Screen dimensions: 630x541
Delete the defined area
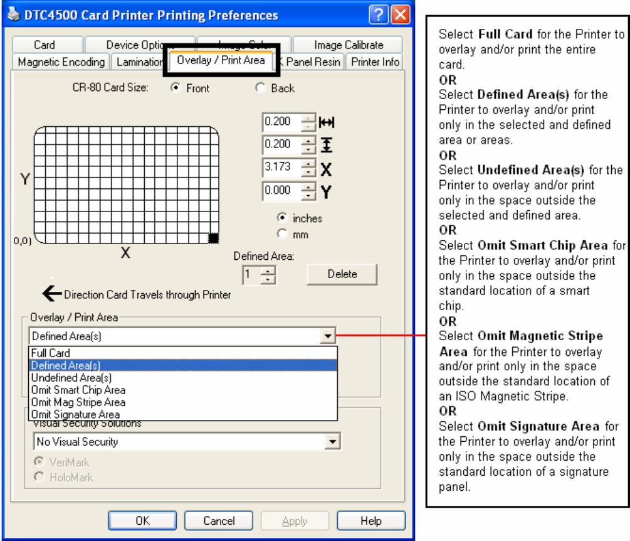(342, 274)
